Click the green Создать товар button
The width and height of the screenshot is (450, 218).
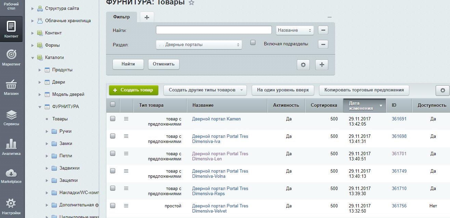click(x=133, y=90)
